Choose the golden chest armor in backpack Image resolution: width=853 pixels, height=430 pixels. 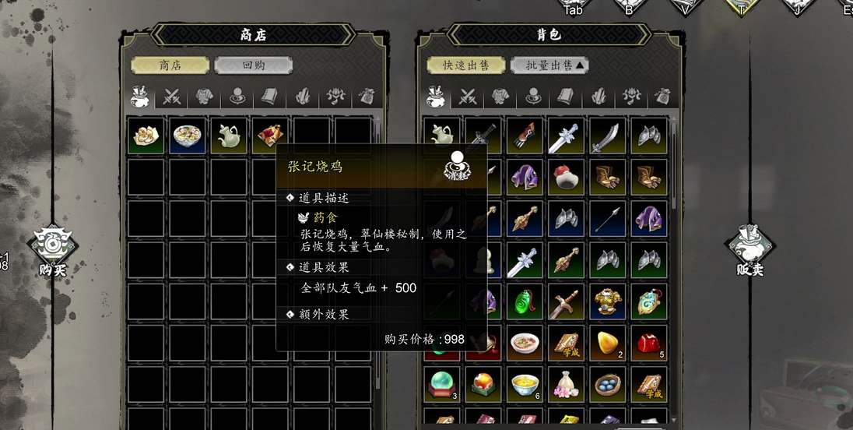pos(607,301)
